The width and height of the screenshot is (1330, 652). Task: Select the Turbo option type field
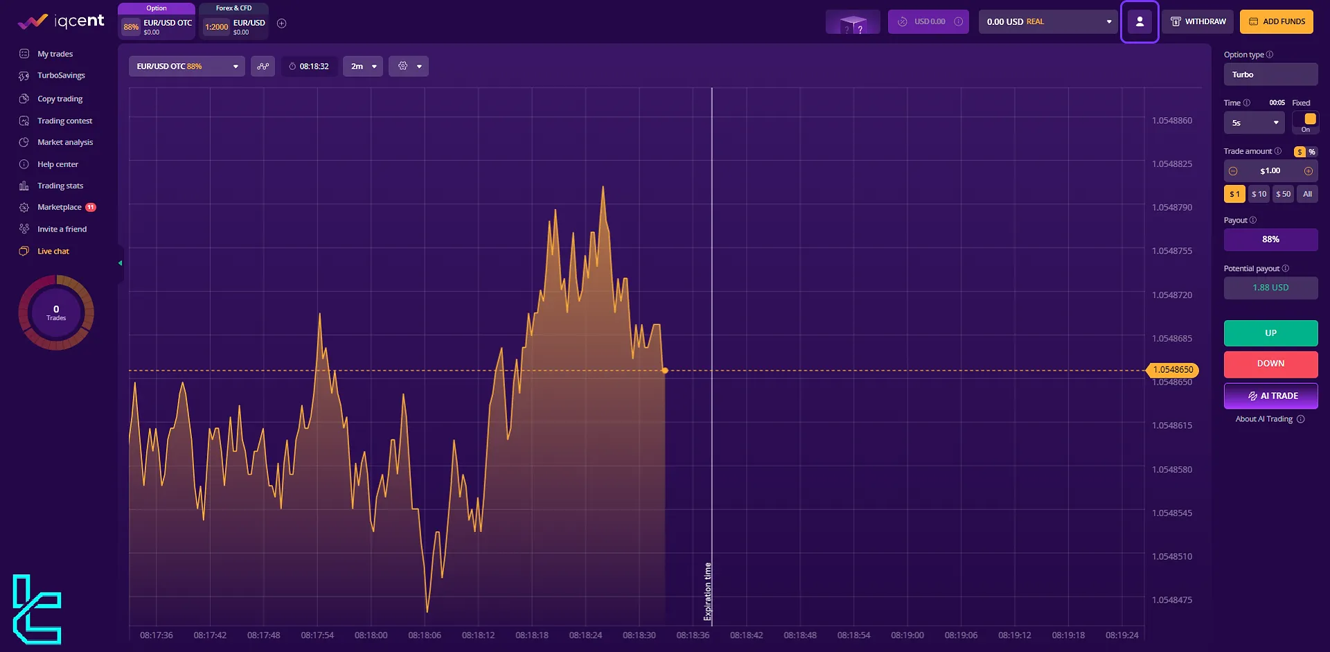[x=1270, y=75]
